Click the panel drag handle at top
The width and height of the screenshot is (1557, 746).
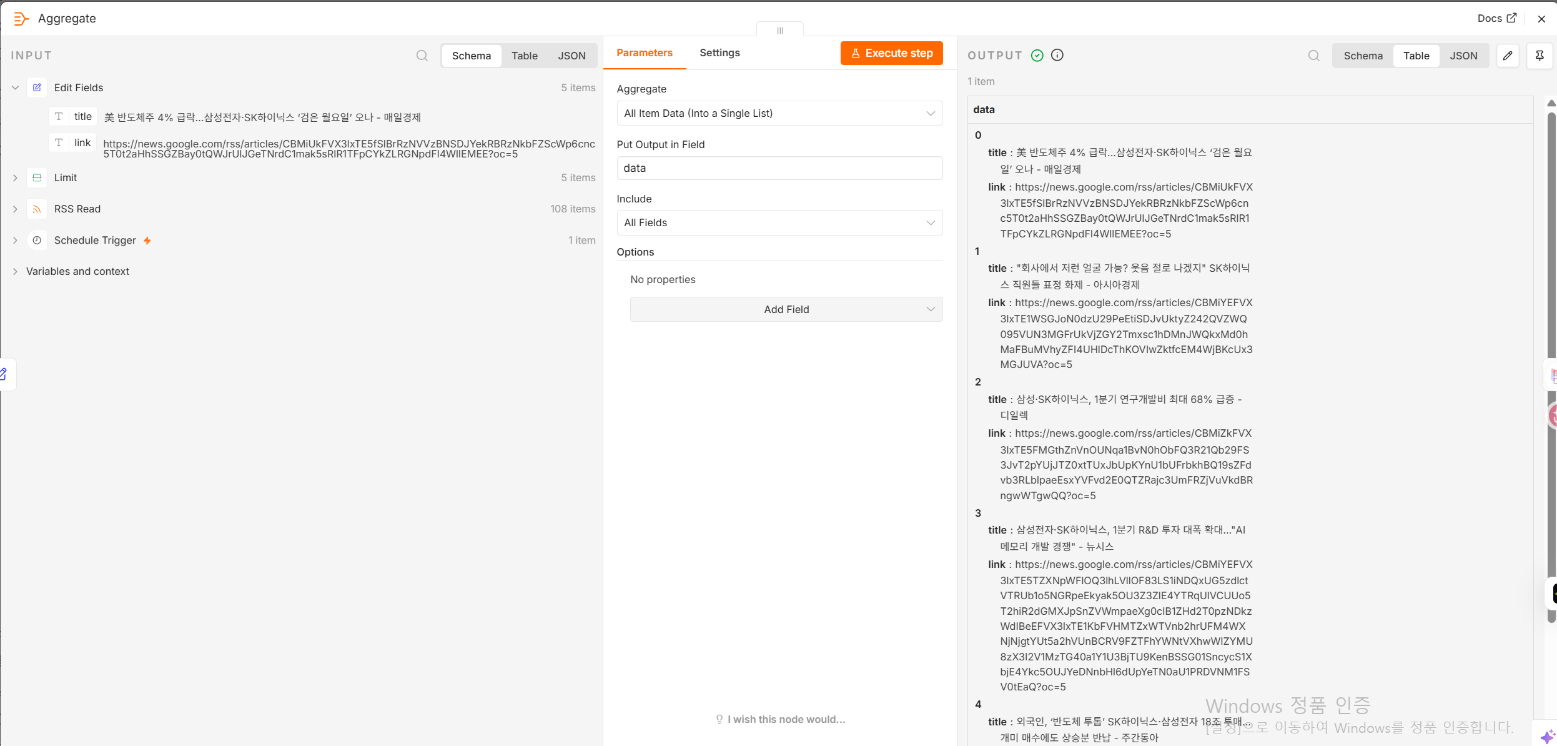[780, 30]
